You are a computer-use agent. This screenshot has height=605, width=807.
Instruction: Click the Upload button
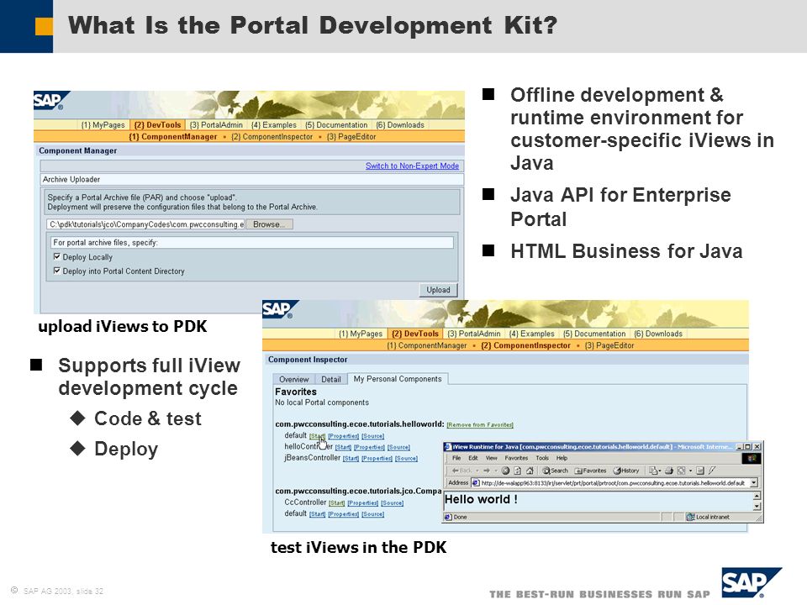[x=438, y=290]
